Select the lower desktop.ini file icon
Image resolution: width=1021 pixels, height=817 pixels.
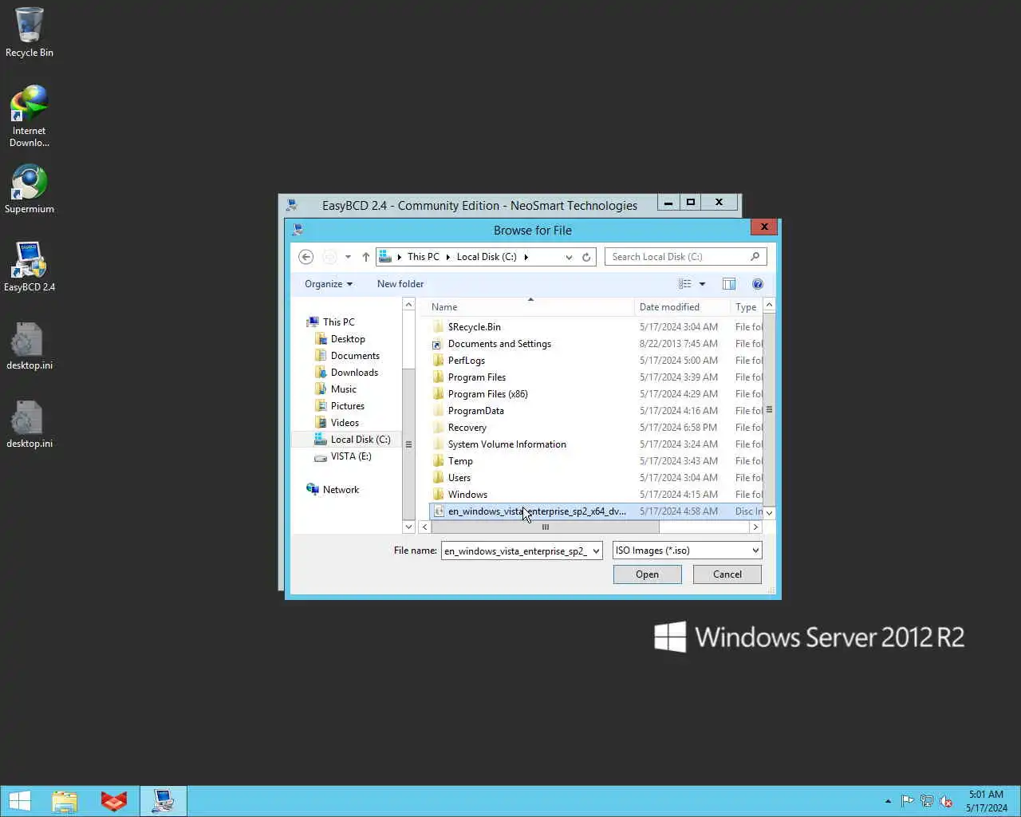point(30,424)
